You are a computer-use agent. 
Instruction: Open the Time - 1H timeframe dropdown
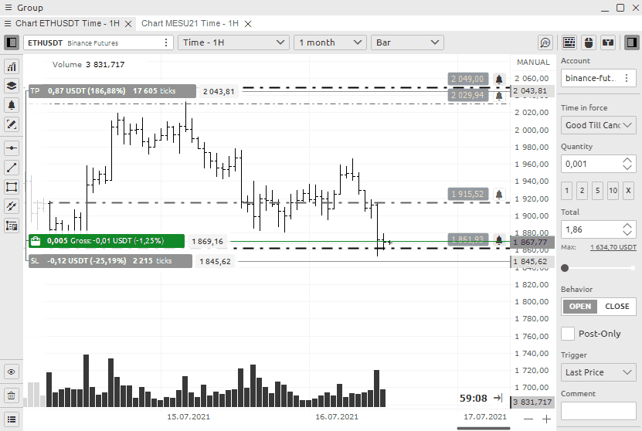click(x=233, y=42)
